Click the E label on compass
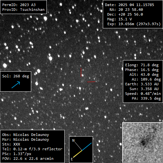This screenshot has height=163, width=163. pyautogui.click(x=72, y=159)
